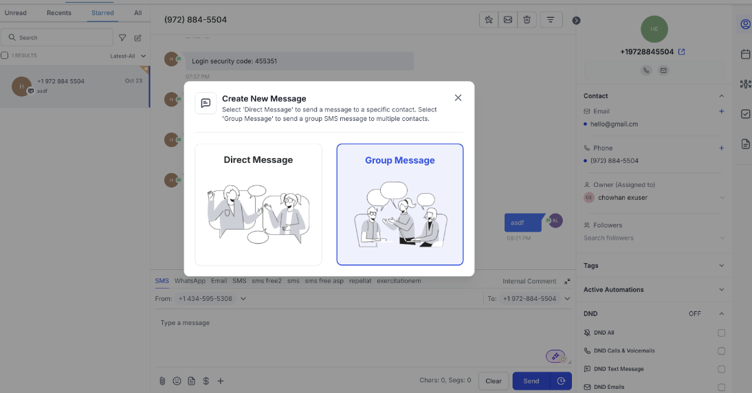
Task: Click the Clear button
Action: tap(494, 381)
